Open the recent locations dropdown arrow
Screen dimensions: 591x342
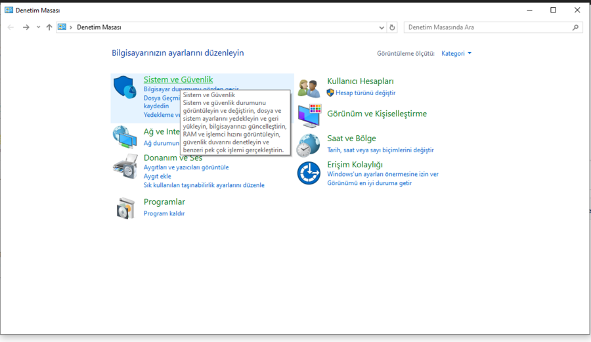click(x=38, y=27)
